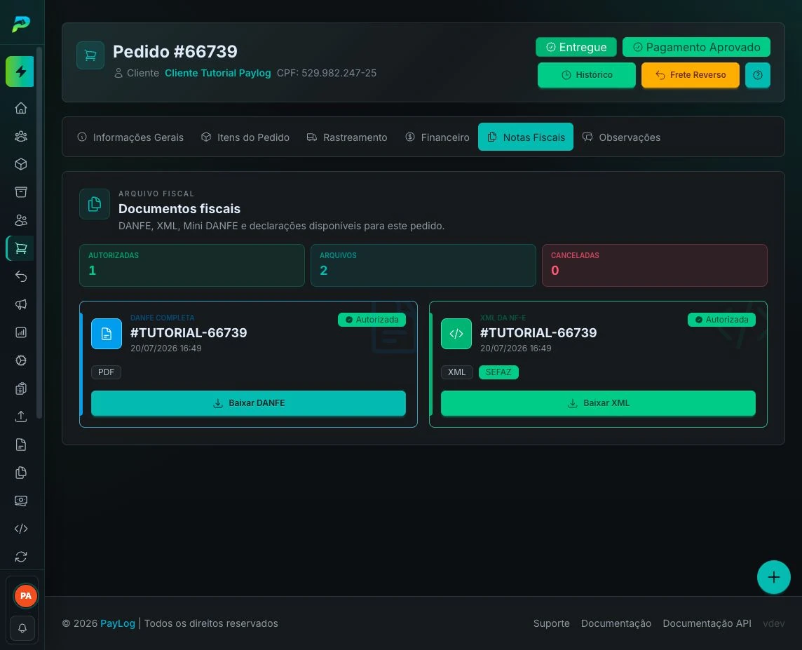Open the upload arrow icon in sidebar

pos(21,417)
